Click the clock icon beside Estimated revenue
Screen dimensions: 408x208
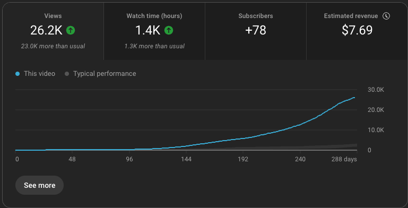[x=386, y=16]
